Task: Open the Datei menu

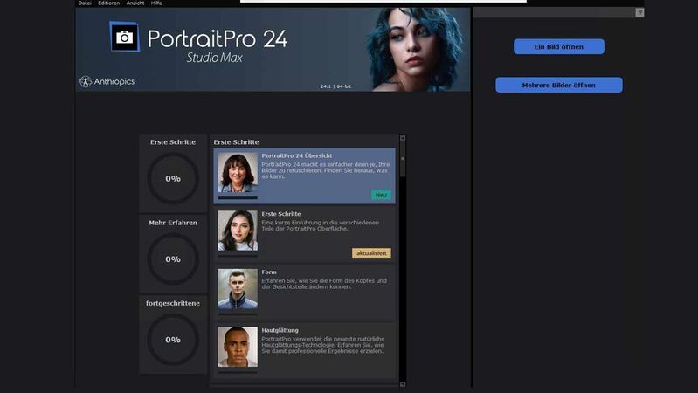Action: (x=85, y=3)
